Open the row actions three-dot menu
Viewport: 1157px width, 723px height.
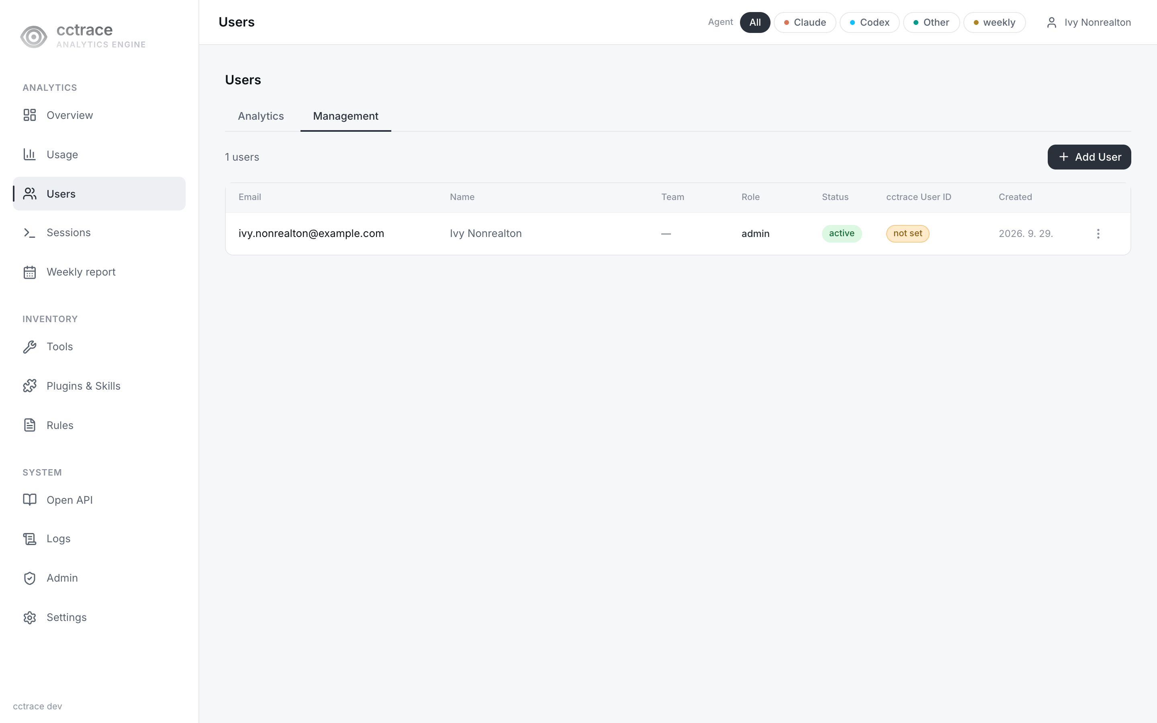pyautogui.click(x=1098, y=233)
